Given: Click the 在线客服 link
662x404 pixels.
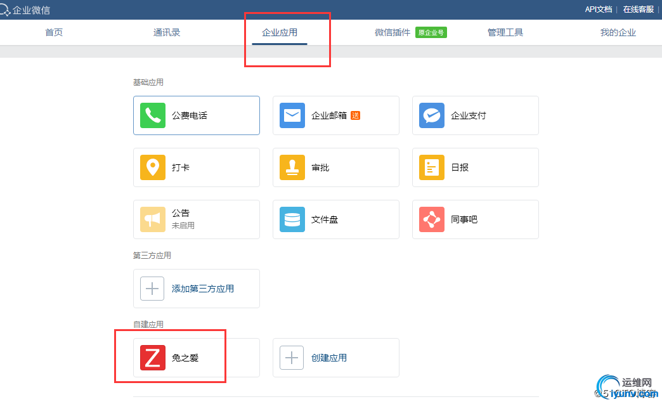Looking at the screenshot, I should (x=638, y=10).
